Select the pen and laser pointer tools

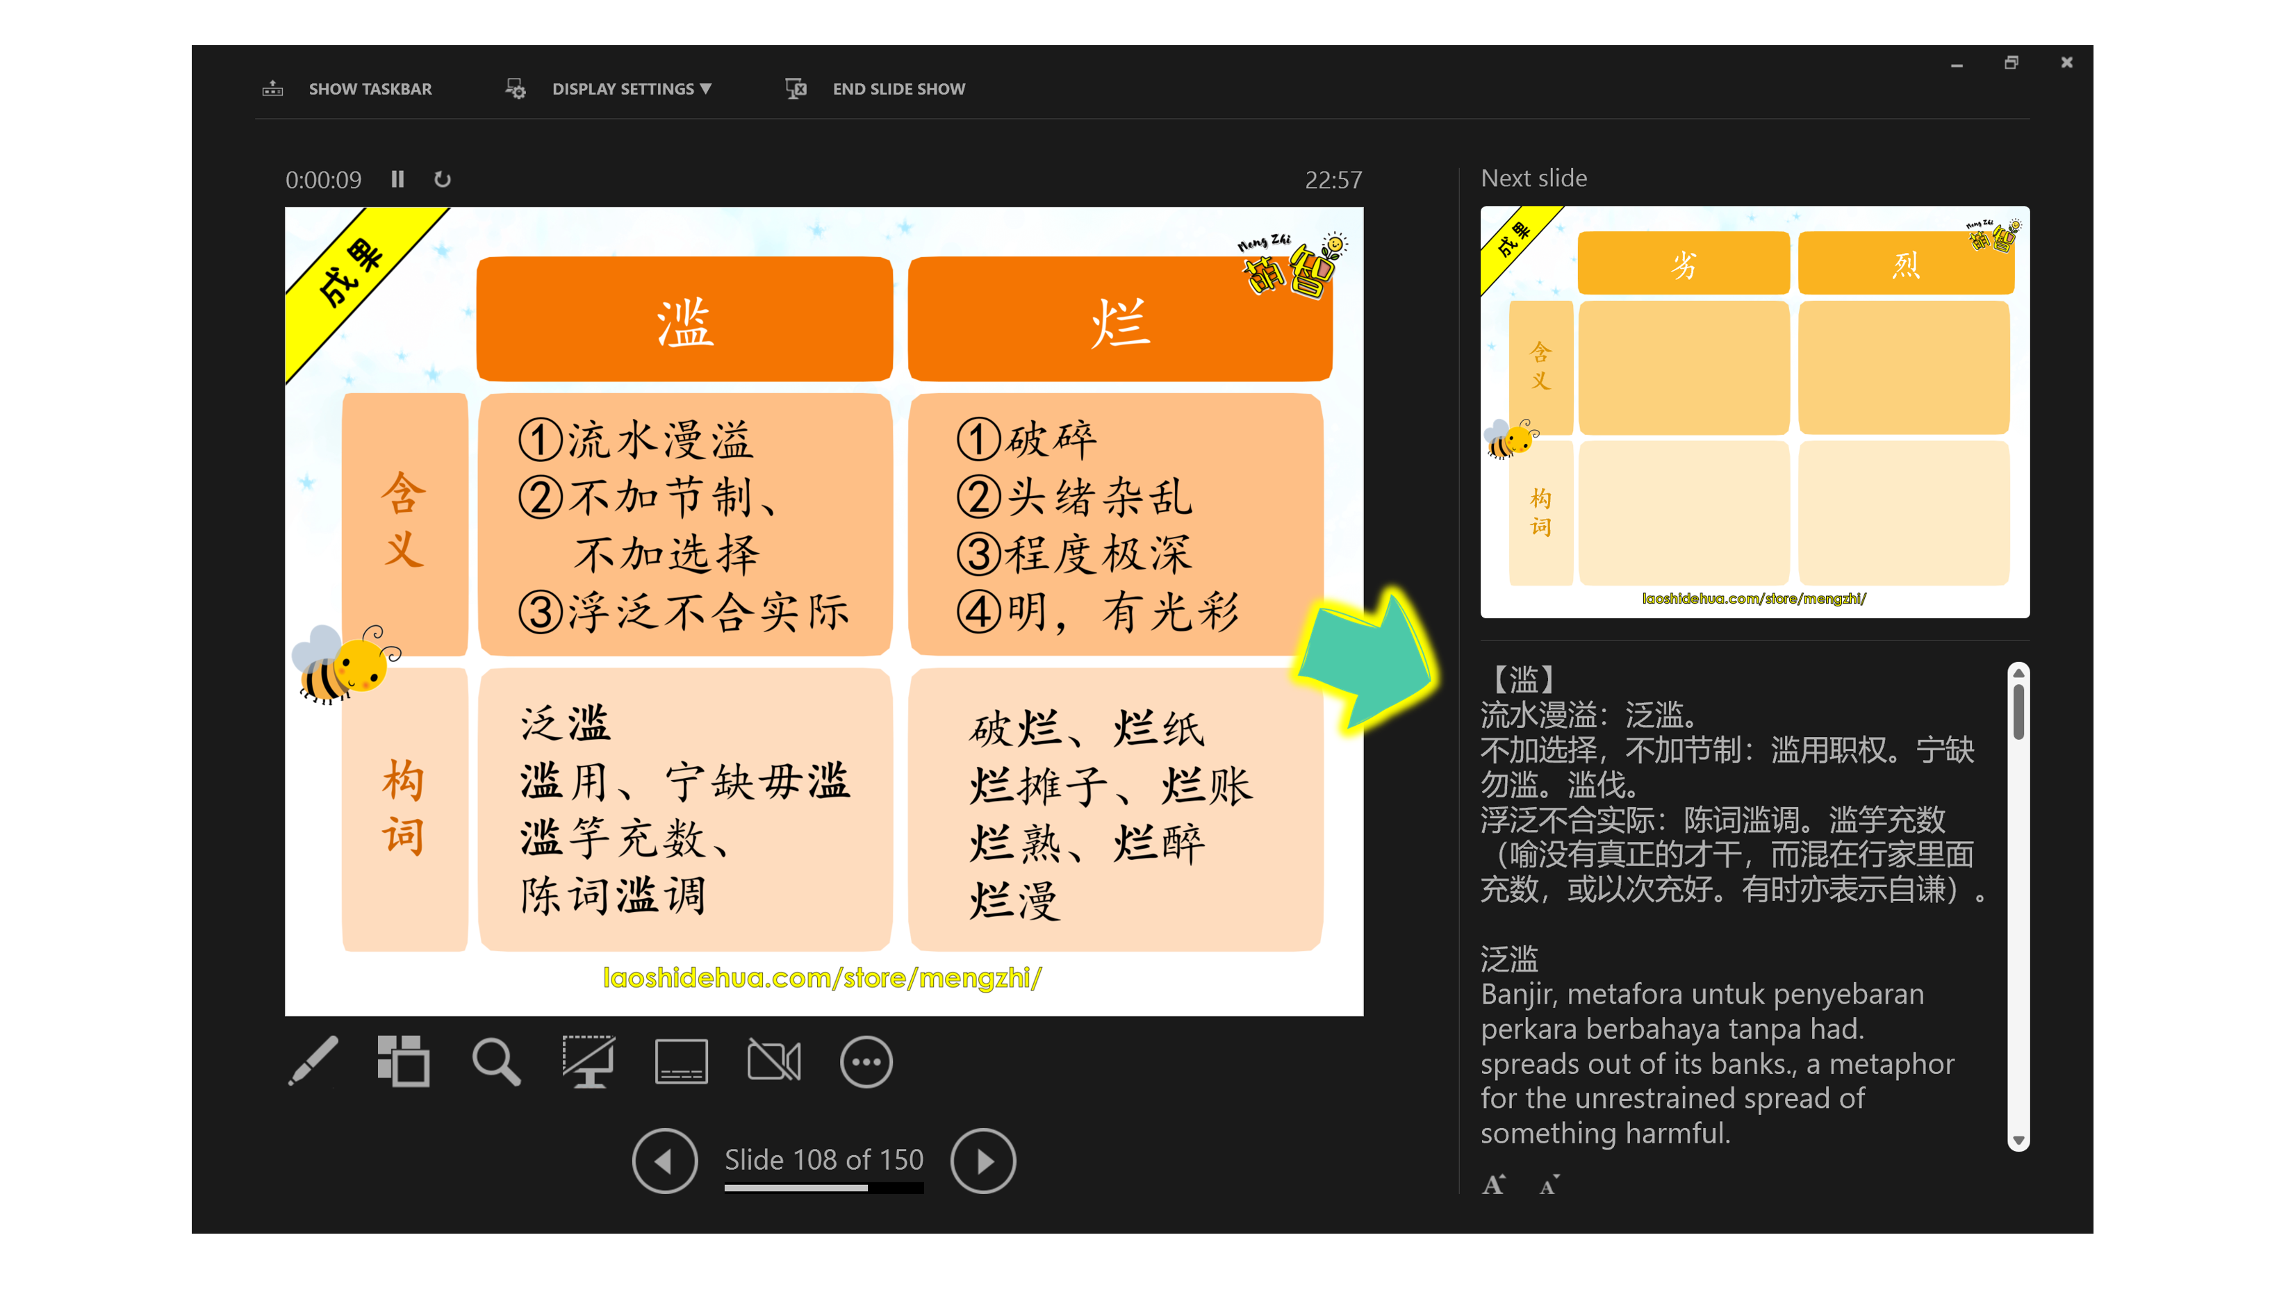click(x=313, y=1061)
